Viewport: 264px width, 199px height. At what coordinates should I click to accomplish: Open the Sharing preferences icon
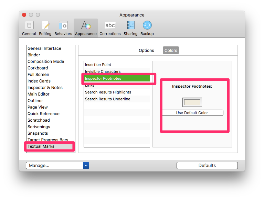pos(131,25)
